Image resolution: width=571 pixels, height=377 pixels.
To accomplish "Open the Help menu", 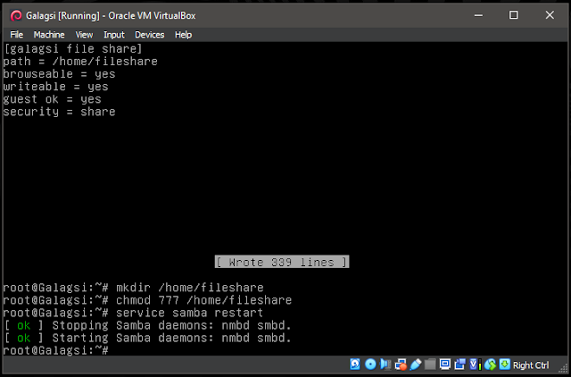I will (x=183, y=35).
